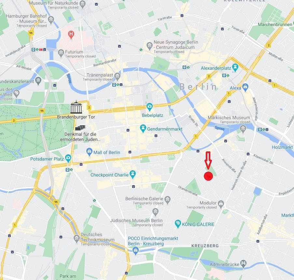Open the Mall of Berlin shopping pin

tap(89, 152)
